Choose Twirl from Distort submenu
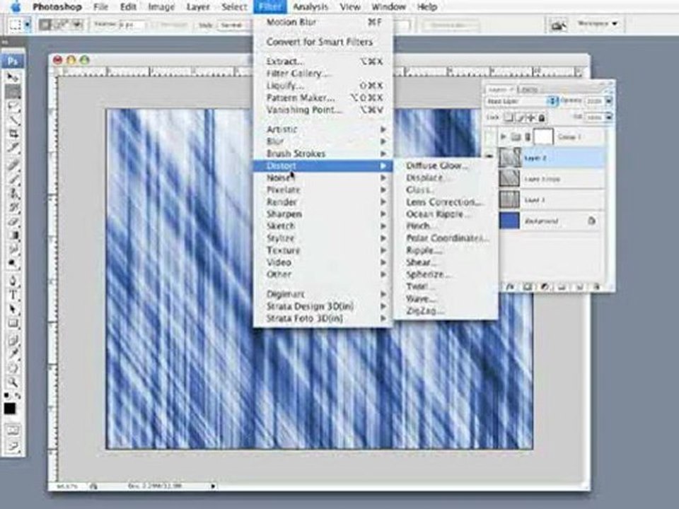This screenshot has width=679, height=509. tap(446, 286)
